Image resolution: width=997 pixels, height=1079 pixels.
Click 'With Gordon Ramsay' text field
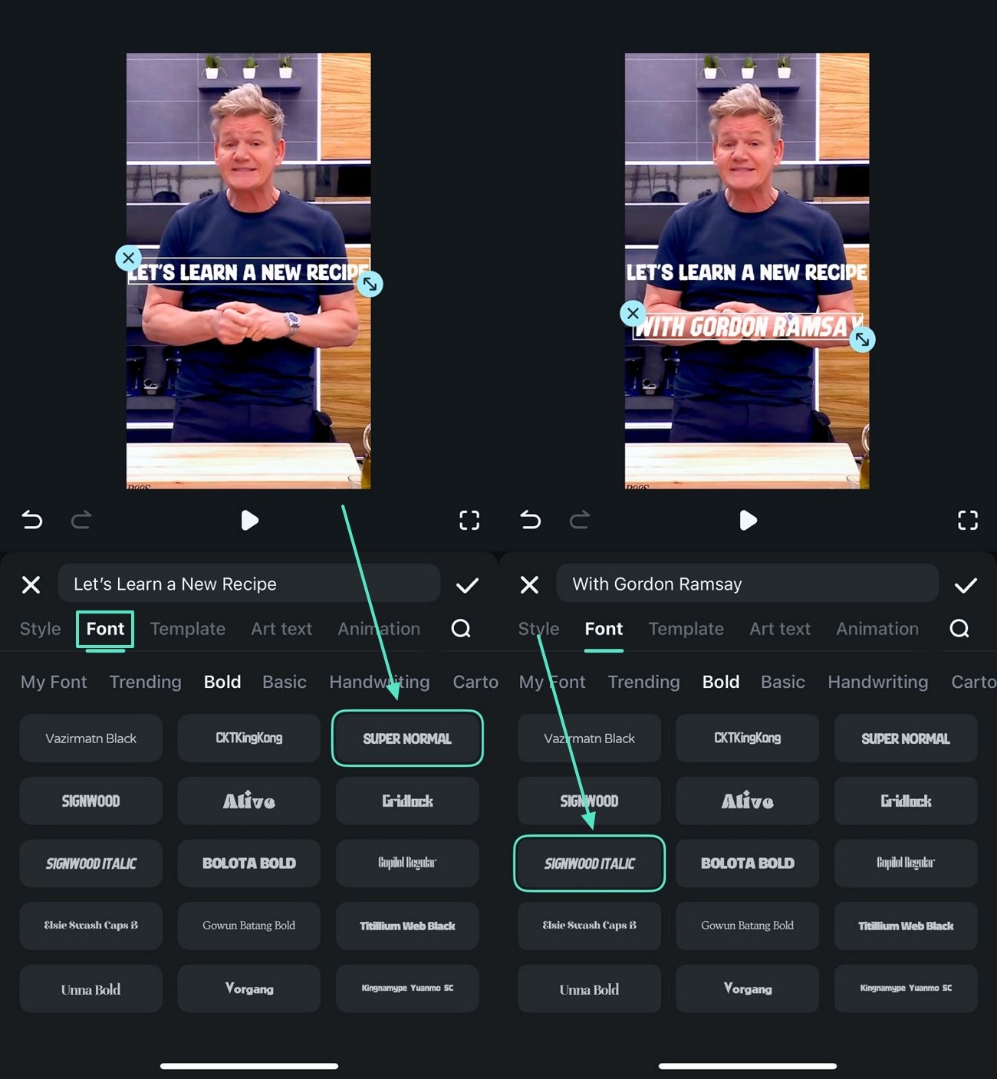[x=748, y=584]
